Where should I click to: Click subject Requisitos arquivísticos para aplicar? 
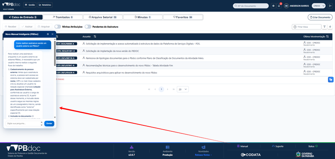[121, 73]
